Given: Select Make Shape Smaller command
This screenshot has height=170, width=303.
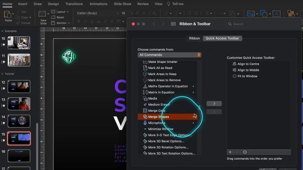Looking at the screenshot, I should pyautogui.click(x=168, y=62).
